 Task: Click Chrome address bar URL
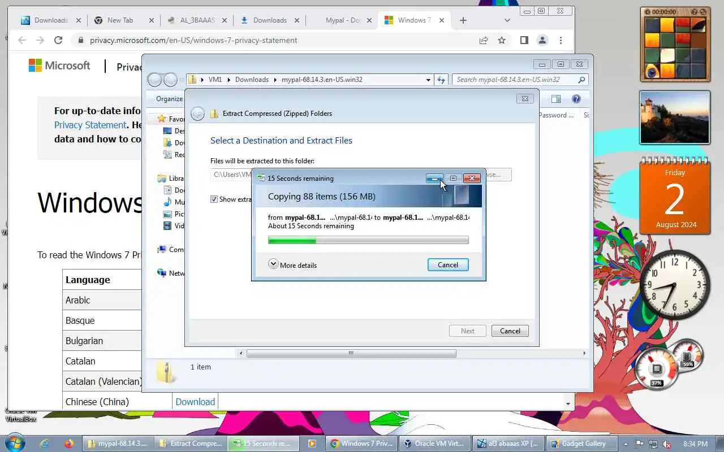[x=193, y=40]
